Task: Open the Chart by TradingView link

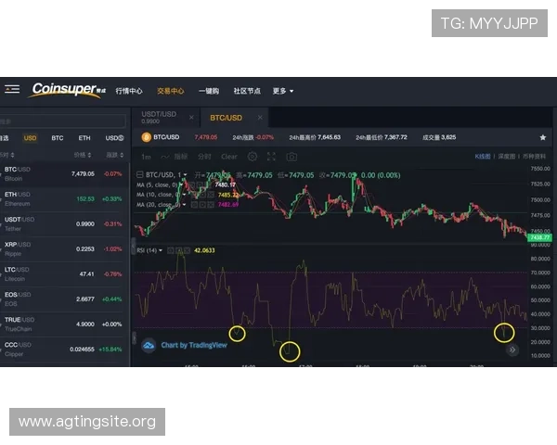Action: coord(194,345)
